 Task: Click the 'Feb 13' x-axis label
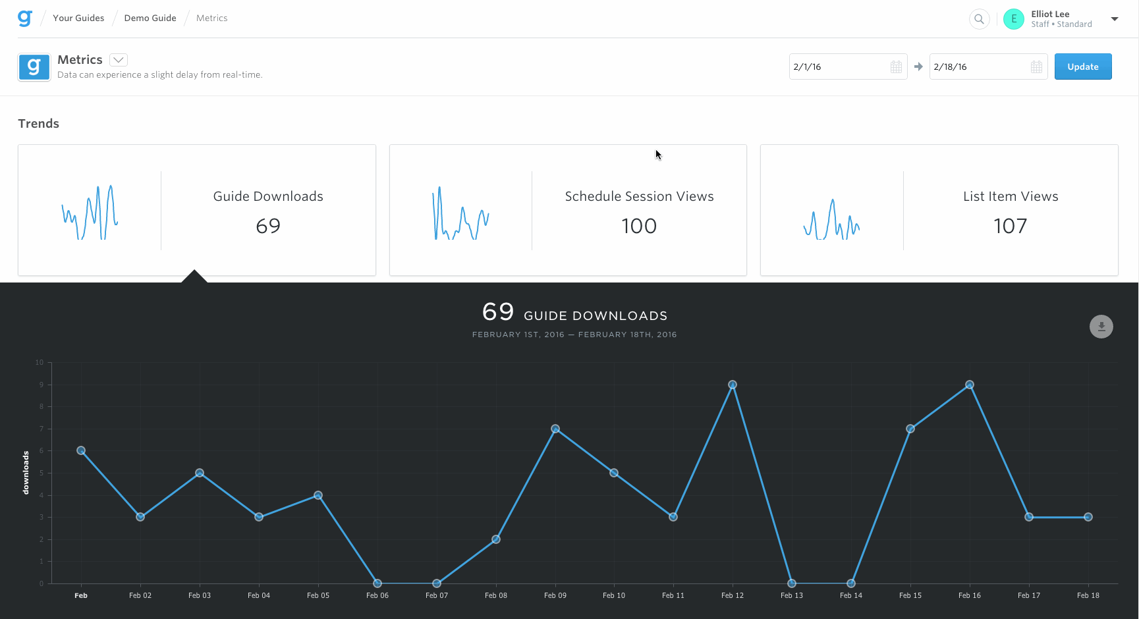tap(792, 595)
